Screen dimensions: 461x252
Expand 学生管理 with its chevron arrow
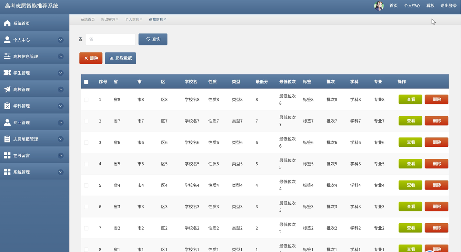[x=61, y=73]
